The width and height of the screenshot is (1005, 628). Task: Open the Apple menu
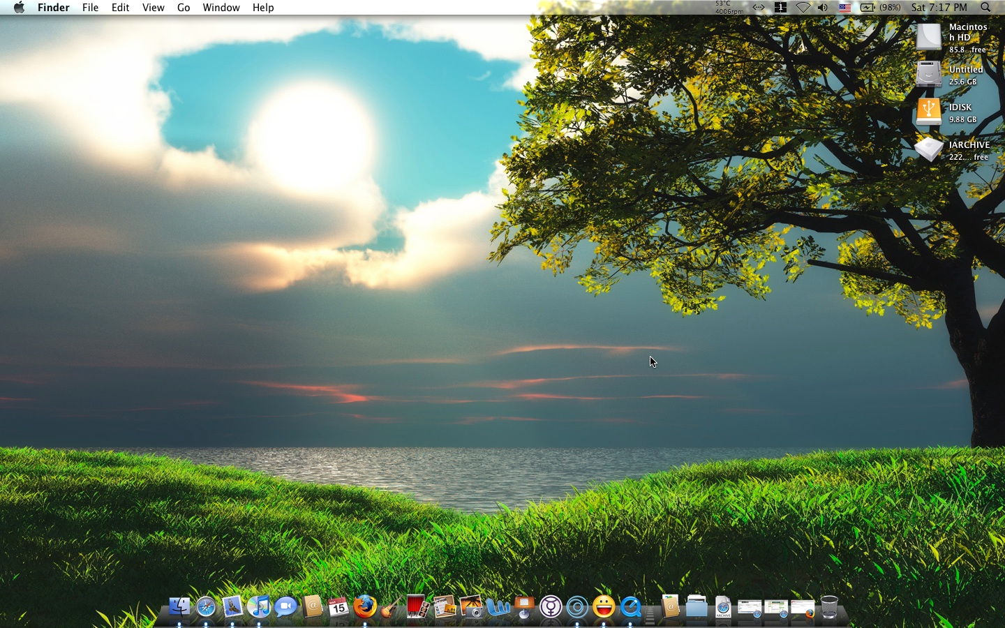tap(20, 8)
